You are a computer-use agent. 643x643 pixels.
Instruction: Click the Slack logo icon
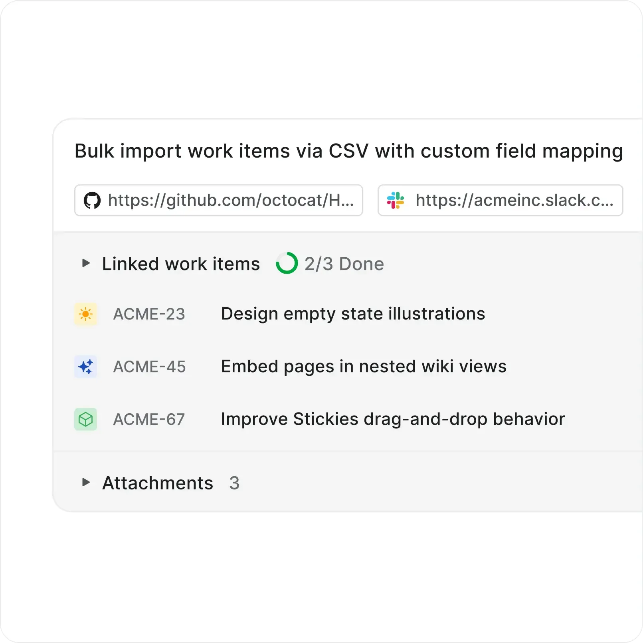point(396,200)
